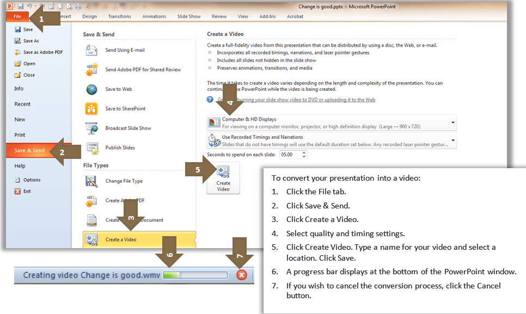Click the Create Video button
Viewport: 526px width, 314px height.
[x=223, y=178]
